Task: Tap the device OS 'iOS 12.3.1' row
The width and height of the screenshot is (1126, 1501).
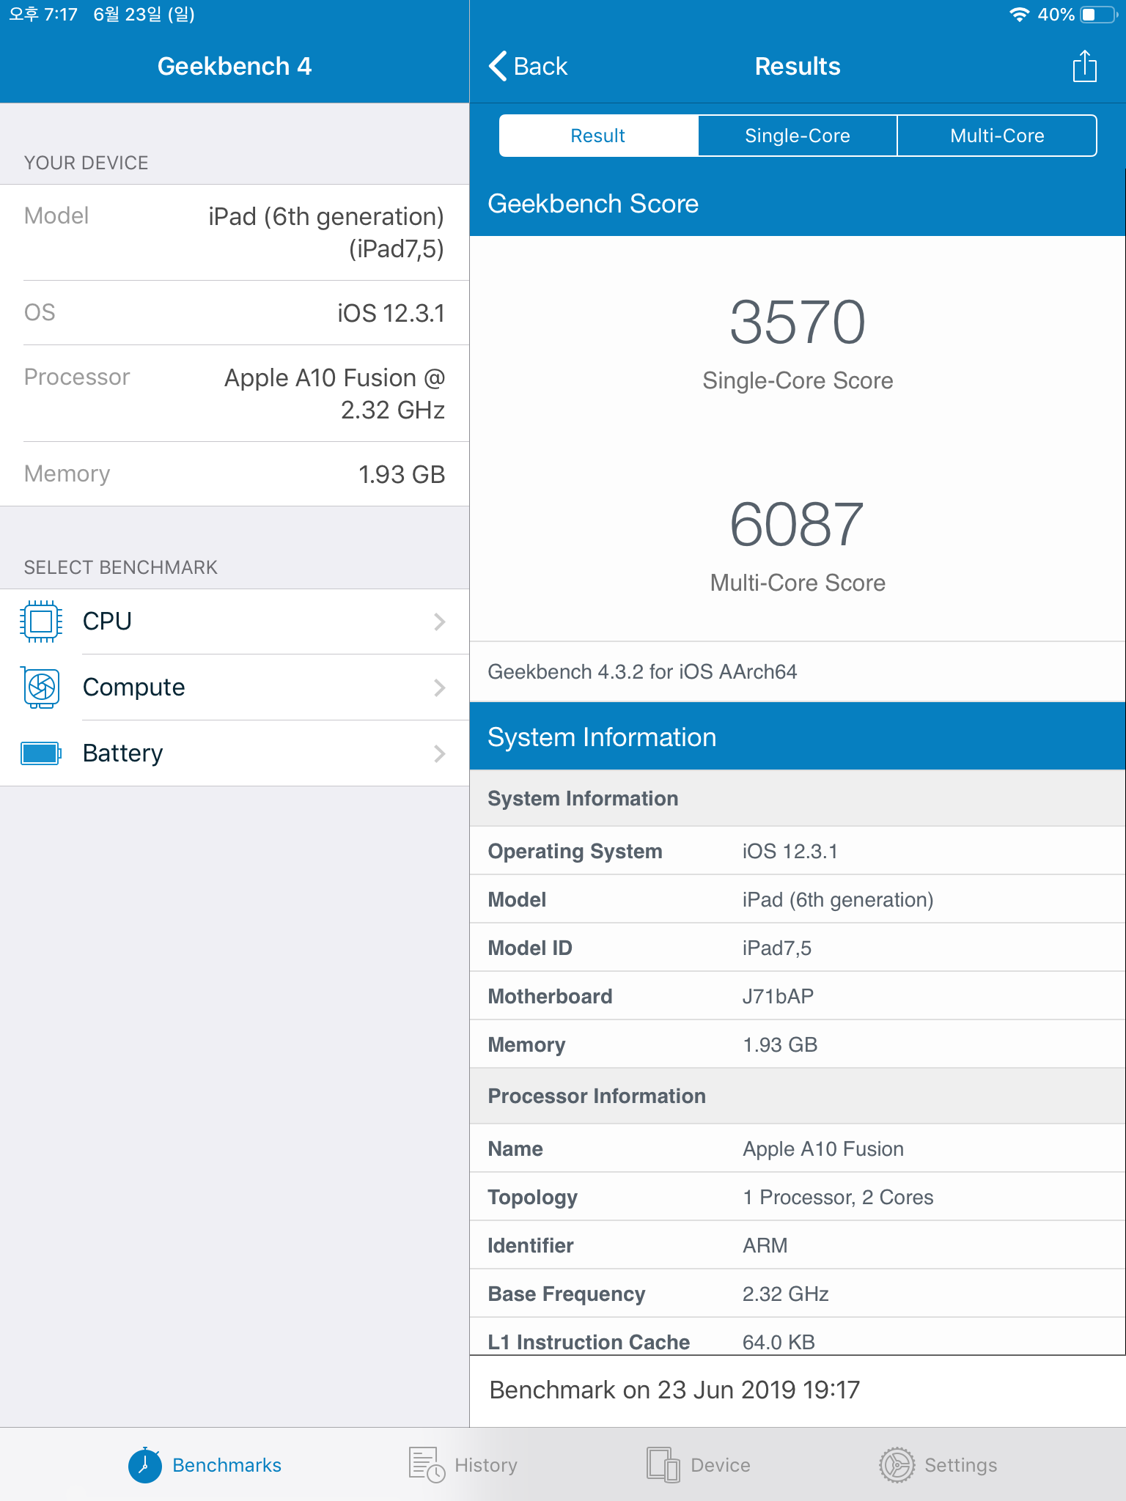Action: coord(235,313)
